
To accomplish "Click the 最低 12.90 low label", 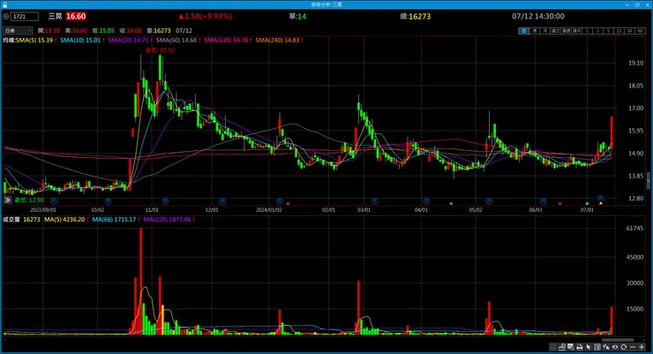I will click(x=29, y=200).
